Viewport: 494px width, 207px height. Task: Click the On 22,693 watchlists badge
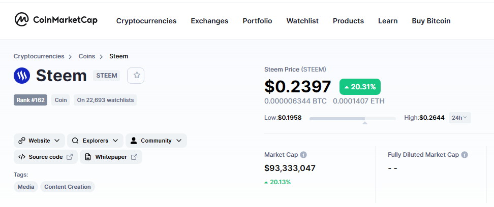(105, 100)
